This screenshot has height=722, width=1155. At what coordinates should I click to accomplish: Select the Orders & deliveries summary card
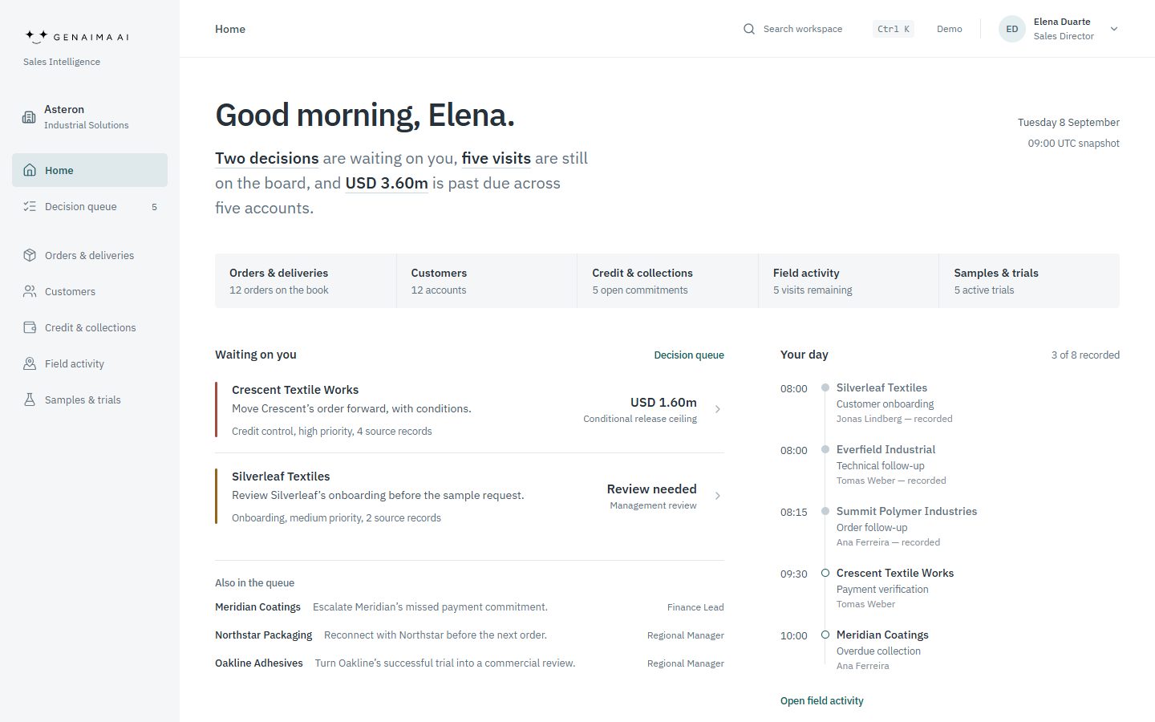(x=306, y=281)
